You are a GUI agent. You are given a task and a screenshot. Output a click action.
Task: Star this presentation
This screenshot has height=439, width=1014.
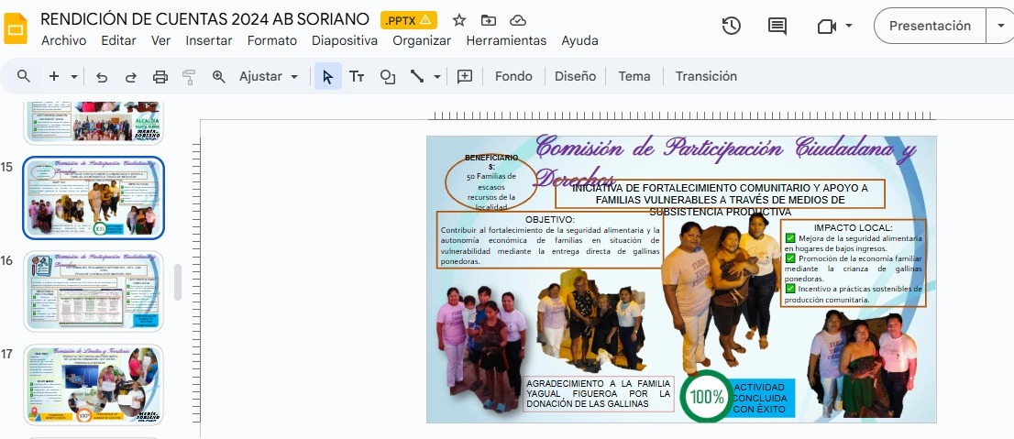coord(459,20)
